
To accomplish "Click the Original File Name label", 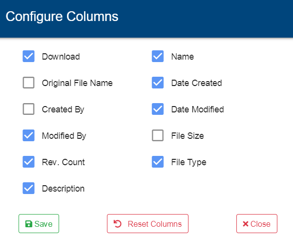I will [77, 83].
